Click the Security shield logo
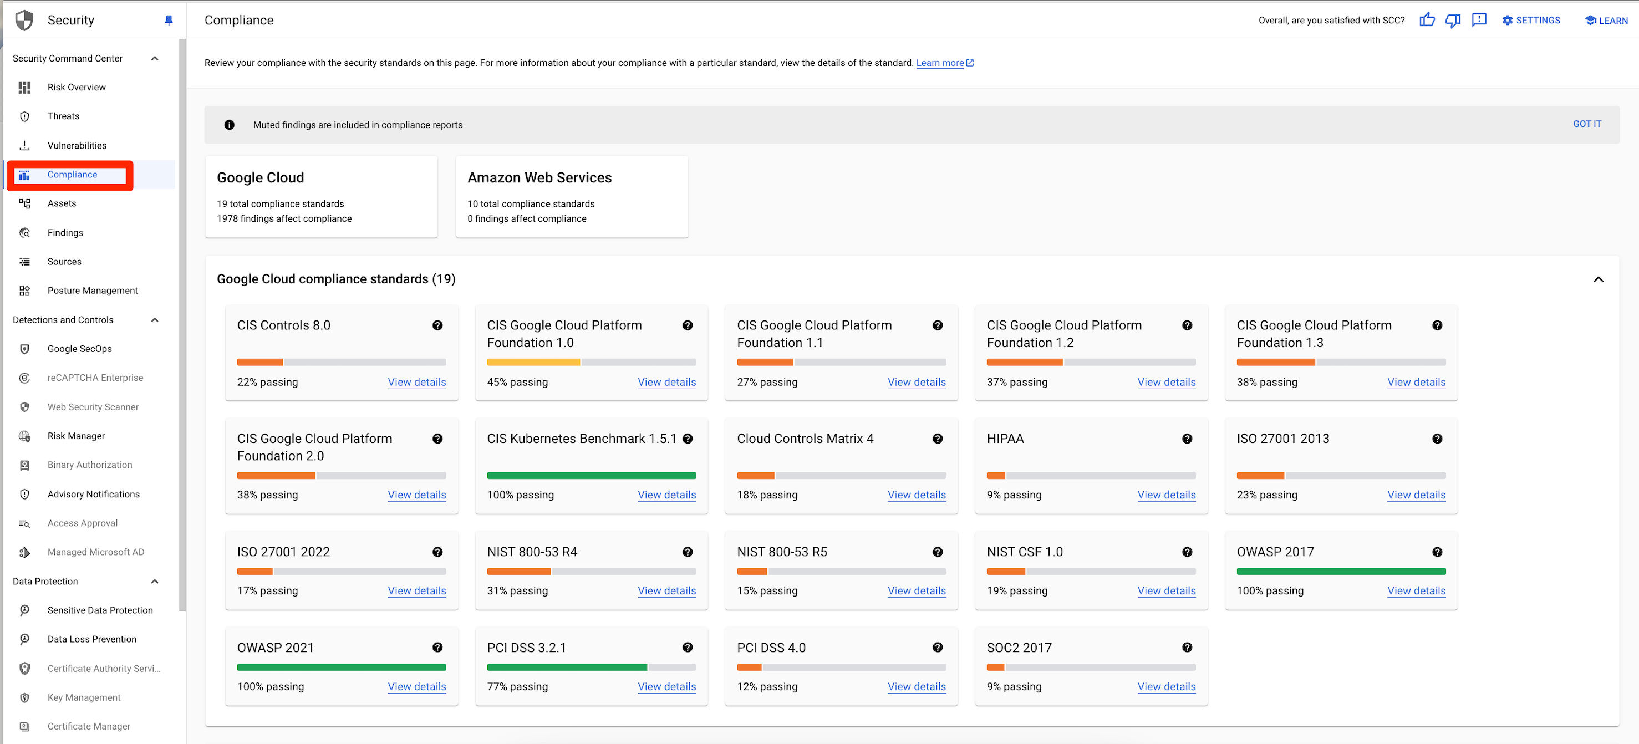The height and width of the screenshot is (744, 1639). (23, 20)
